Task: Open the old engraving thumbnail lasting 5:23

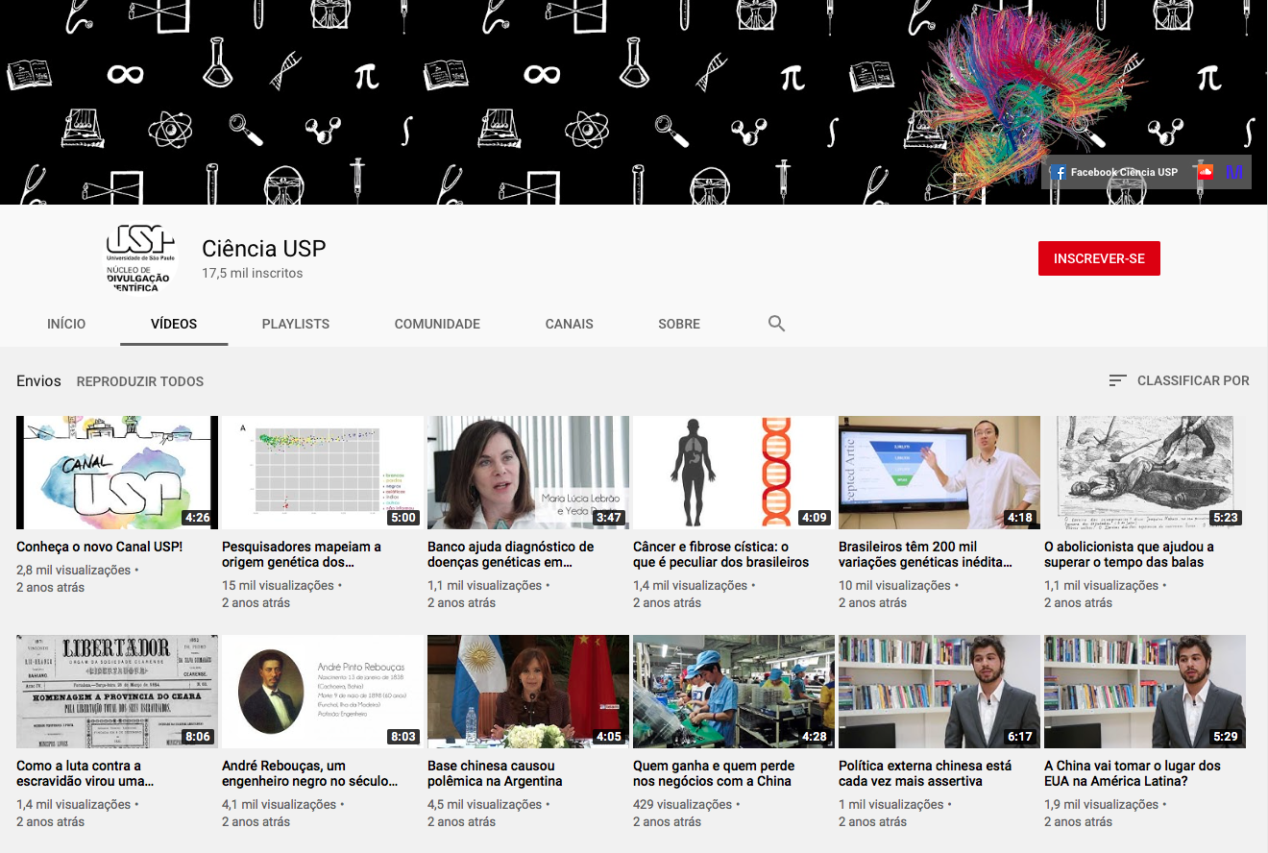Action: [1145, 473]
